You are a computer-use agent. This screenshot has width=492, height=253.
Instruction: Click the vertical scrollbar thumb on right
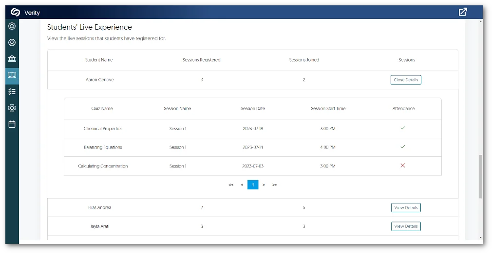tap(480, 176)
